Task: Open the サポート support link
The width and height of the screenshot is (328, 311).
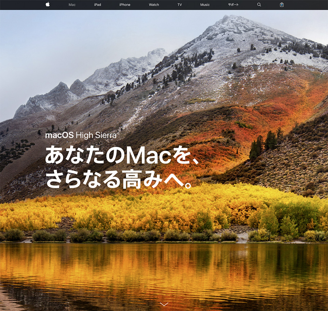Action: 233,4
